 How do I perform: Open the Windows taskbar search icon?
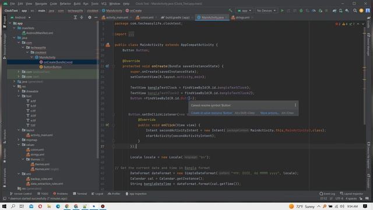(x=13, y=206)
